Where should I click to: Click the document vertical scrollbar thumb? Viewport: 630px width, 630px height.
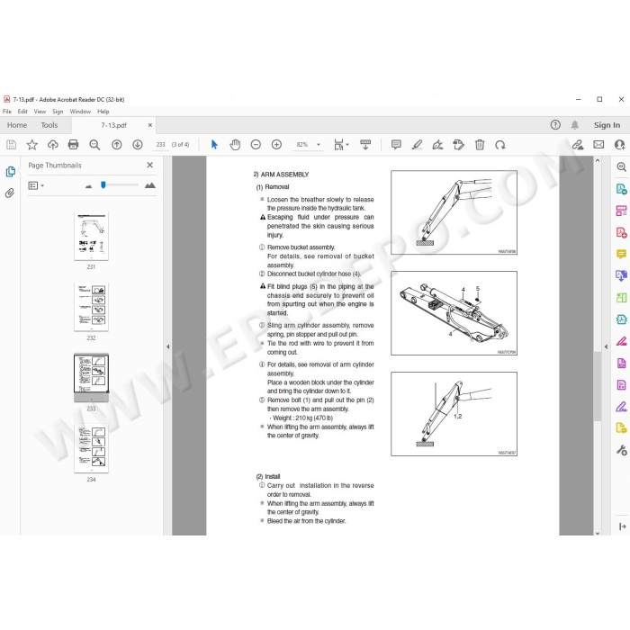pos(598,386)
